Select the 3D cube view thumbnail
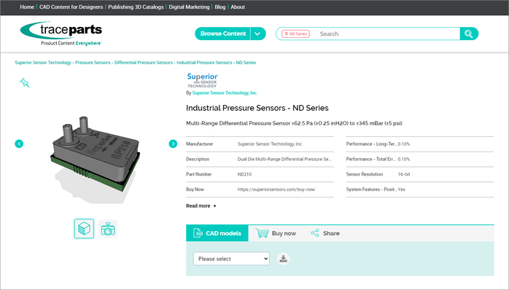The image size is (509, 290). (x=84, y=229)
